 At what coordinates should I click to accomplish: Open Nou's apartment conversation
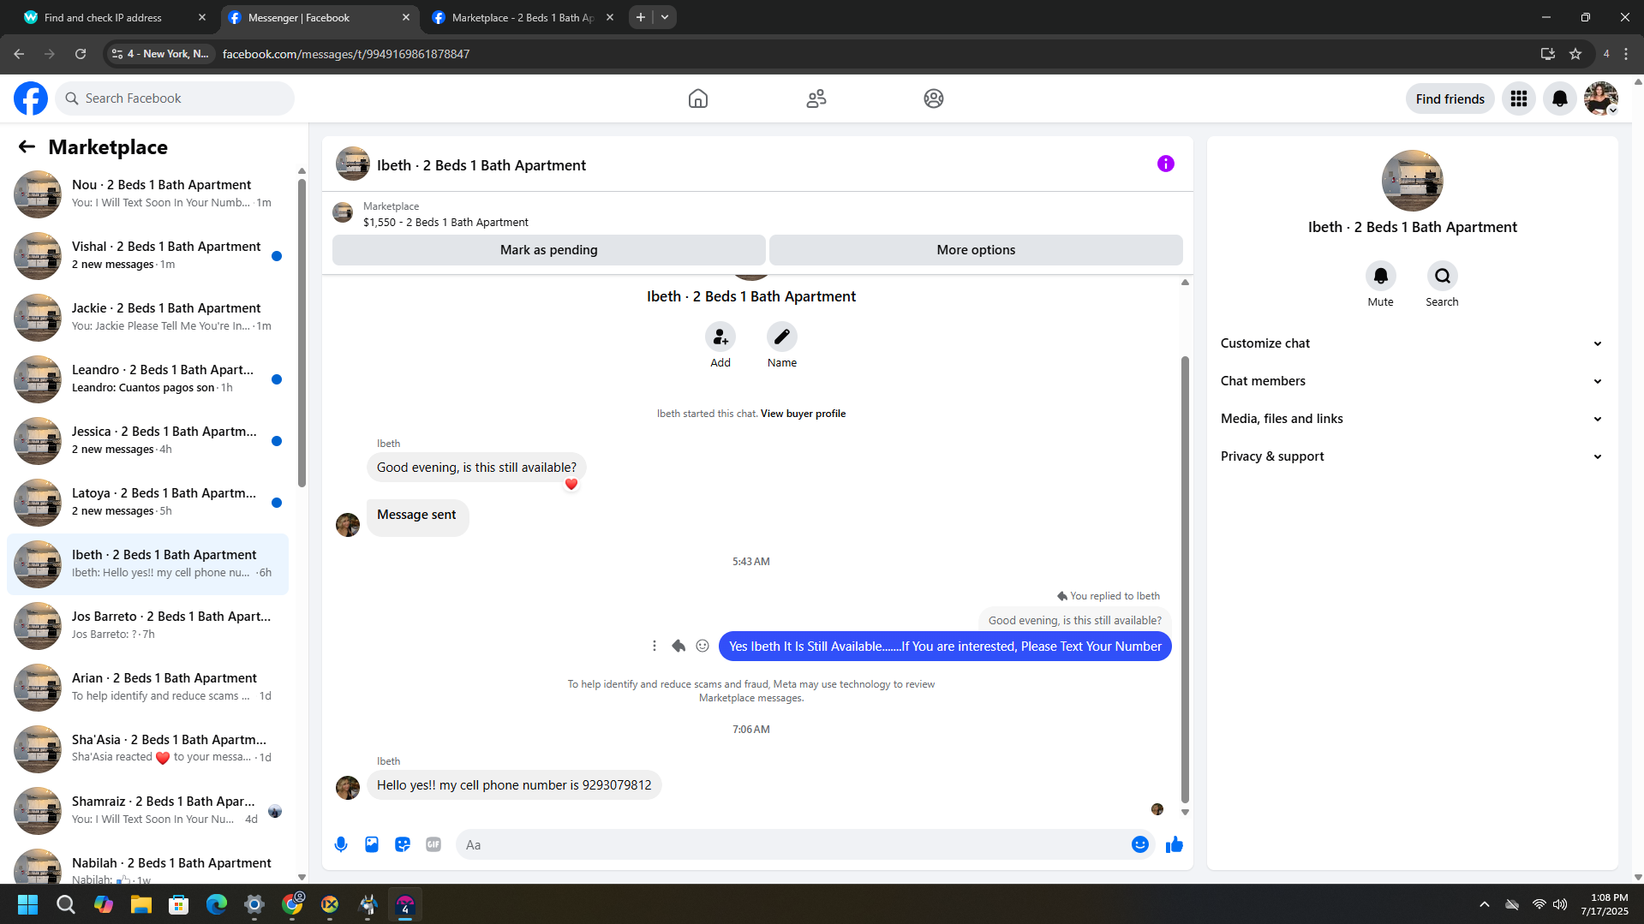[147, 194]
